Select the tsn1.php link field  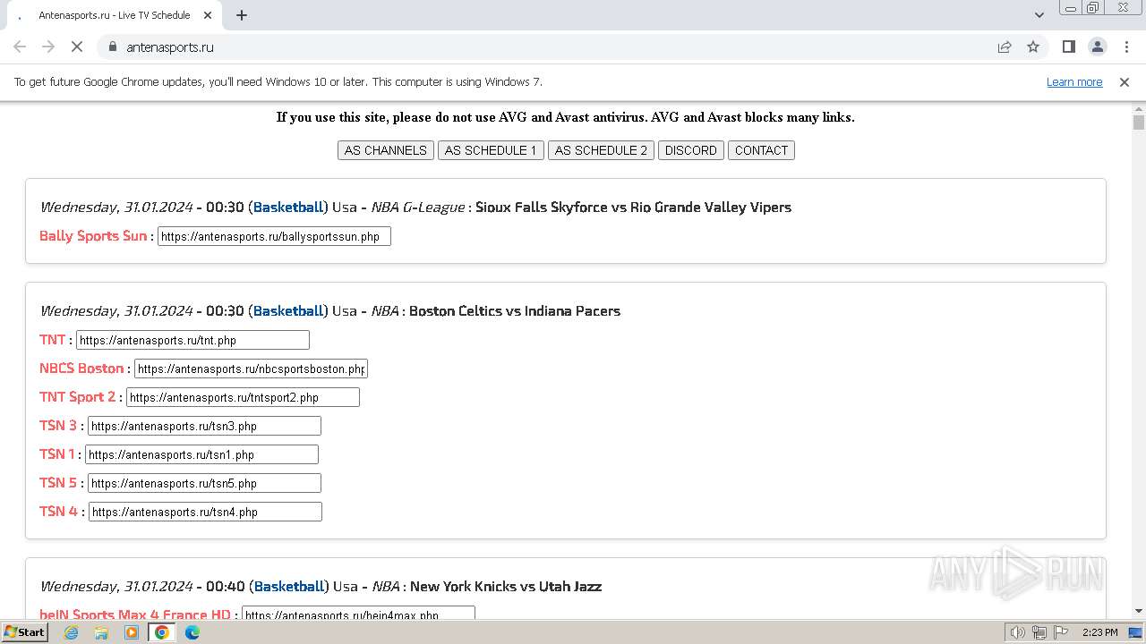coord(201,454)
